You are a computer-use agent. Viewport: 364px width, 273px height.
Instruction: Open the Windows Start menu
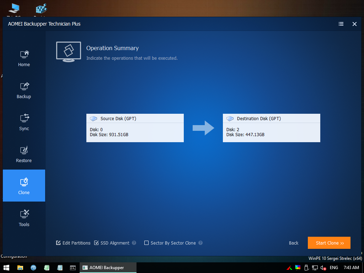coord(6,268)
